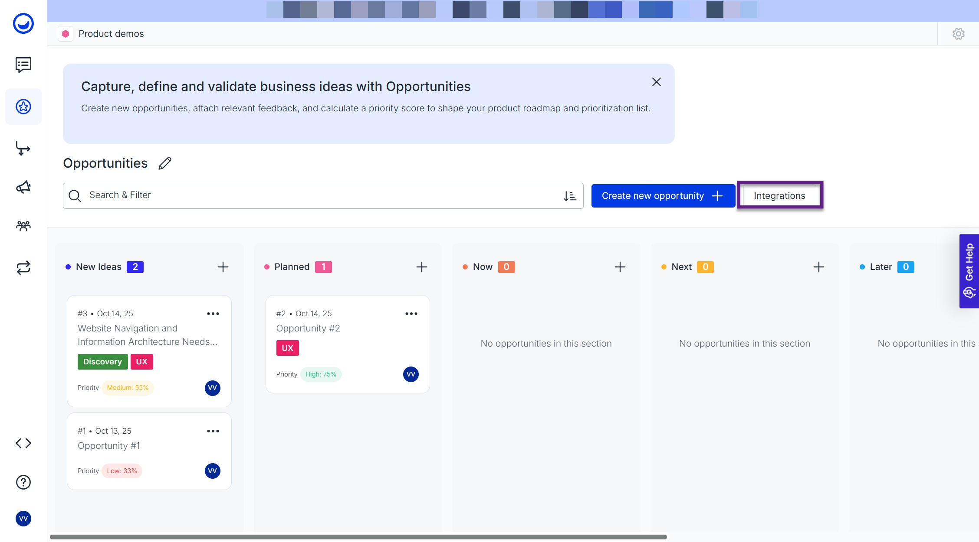Add opportunity to the Planned column
The width and height of the screenshot is (979, 542).
click(x=421, y=267)
